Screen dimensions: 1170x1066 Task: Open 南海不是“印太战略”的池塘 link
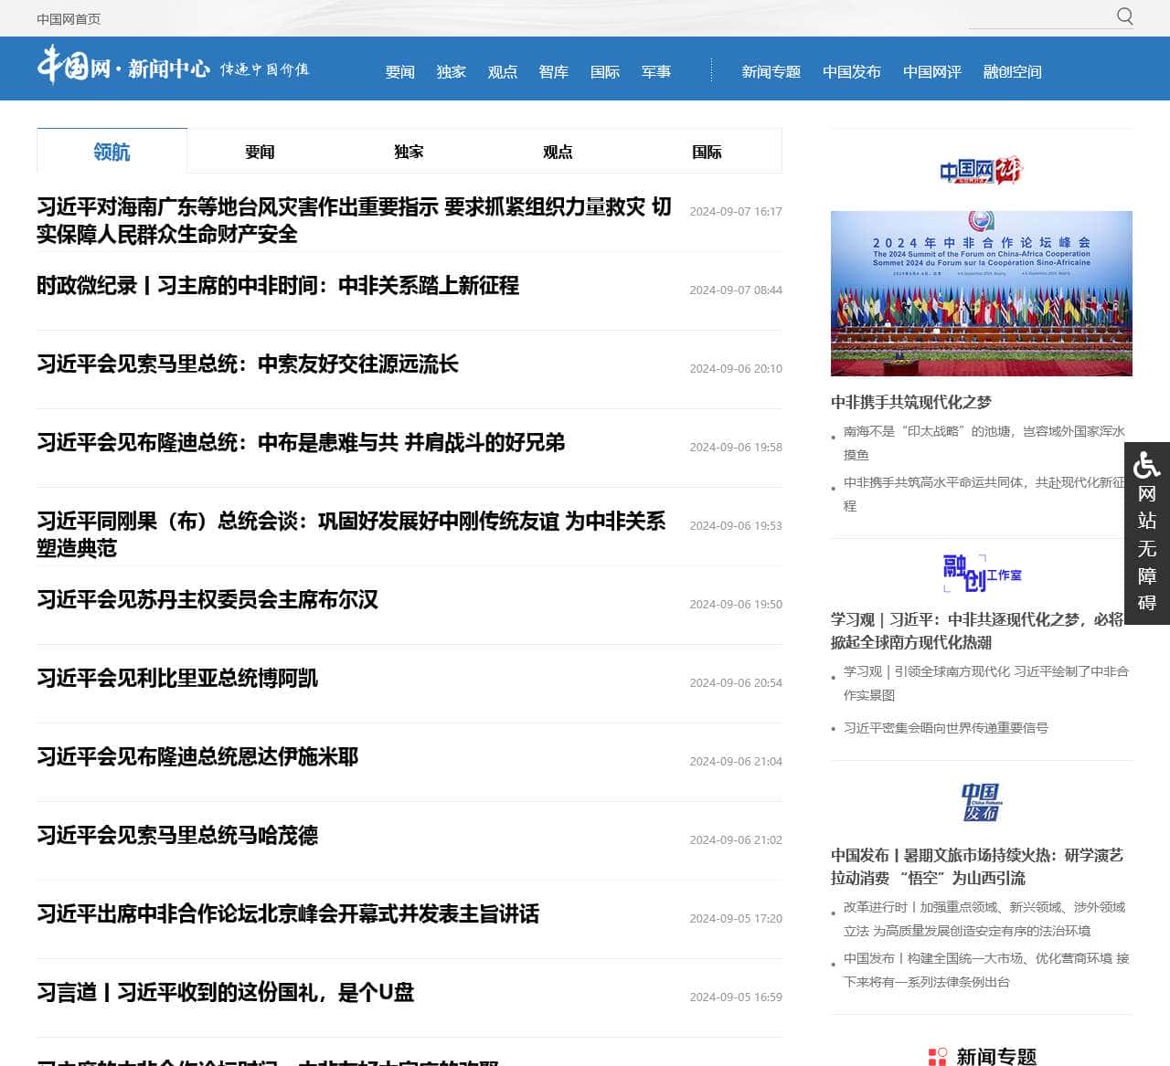984,443
